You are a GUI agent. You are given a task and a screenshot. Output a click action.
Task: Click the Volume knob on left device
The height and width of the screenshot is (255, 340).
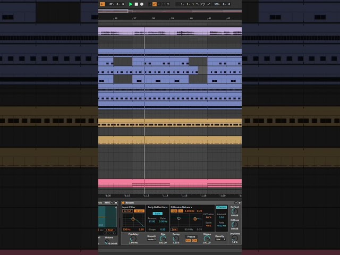[107, 242]
